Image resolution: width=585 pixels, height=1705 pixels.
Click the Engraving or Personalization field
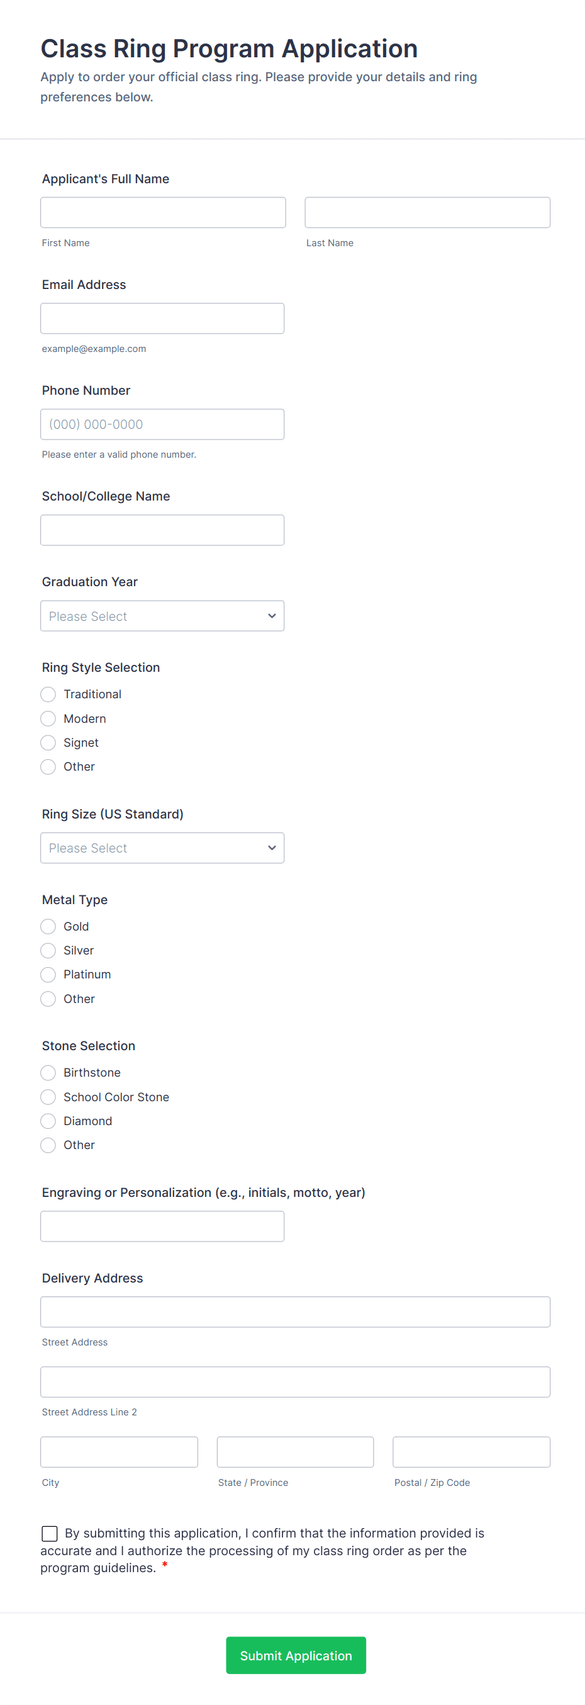tap(162, 1226)
